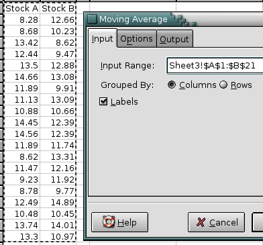Viewport: 263px width, 245px height.
Task: Click cell containing 13.74 in Stock A
Action: click(22, 225)
